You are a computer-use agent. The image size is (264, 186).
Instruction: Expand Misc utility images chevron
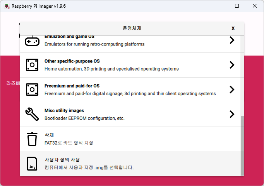(x=232, y=114)
